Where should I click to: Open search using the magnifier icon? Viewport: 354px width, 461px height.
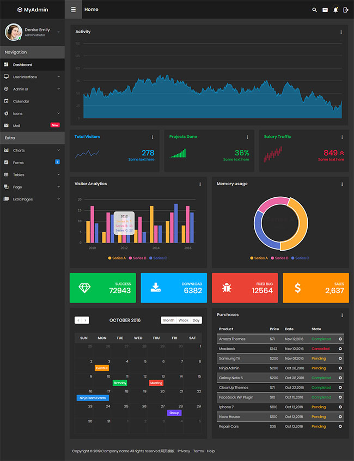[314, 10]
